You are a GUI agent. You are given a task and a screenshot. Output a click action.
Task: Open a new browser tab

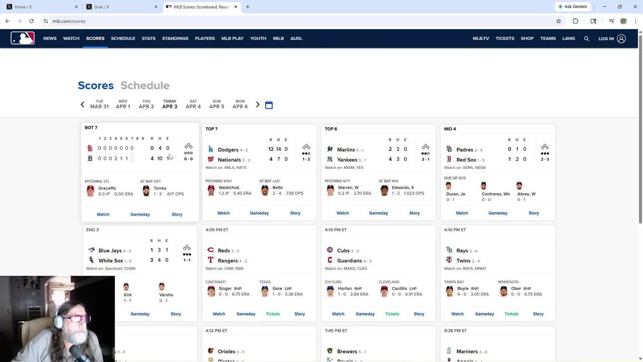click(248, 7)
